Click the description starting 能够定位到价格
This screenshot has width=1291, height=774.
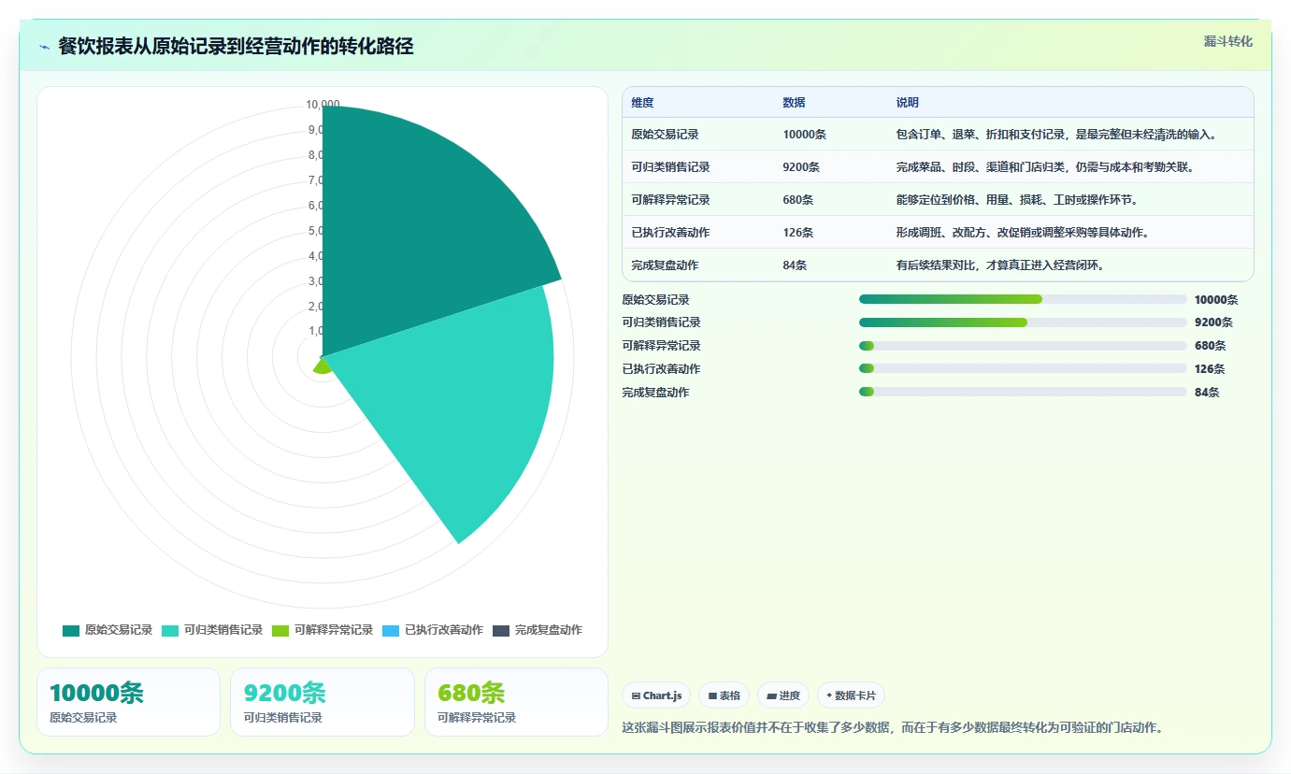click(x=1017, y=200)
